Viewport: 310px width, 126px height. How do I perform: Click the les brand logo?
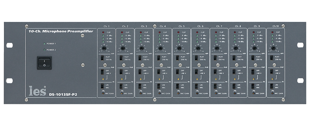38,91
